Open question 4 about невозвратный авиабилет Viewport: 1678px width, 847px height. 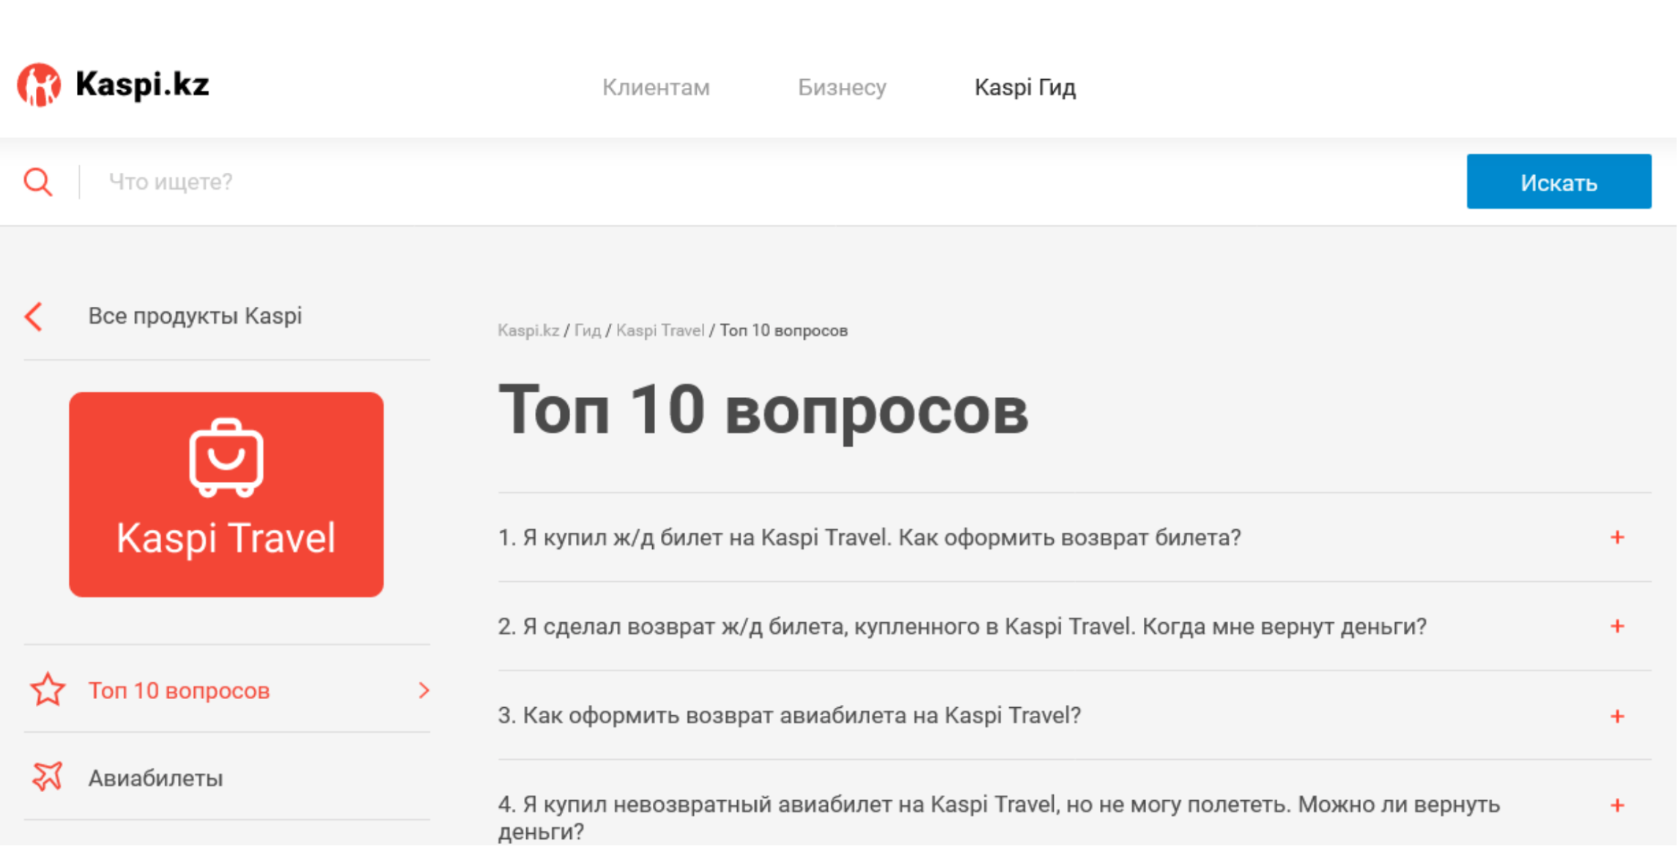click(x=999, y=818)
